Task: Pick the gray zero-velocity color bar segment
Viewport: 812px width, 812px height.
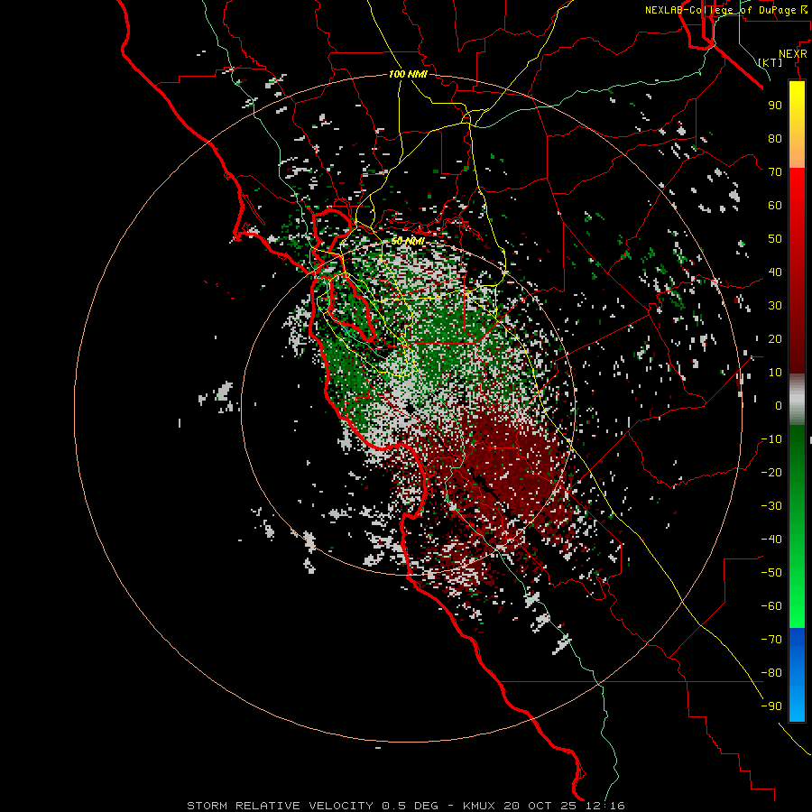Action: pos(797,400)
